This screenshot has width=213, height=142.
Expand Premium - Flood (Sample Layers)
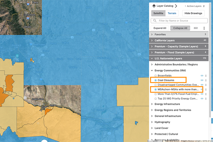(179, 52)
